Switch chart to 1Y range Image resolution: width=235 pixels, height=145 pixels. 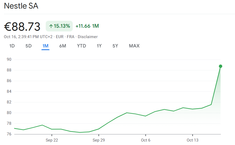[99, 46]
